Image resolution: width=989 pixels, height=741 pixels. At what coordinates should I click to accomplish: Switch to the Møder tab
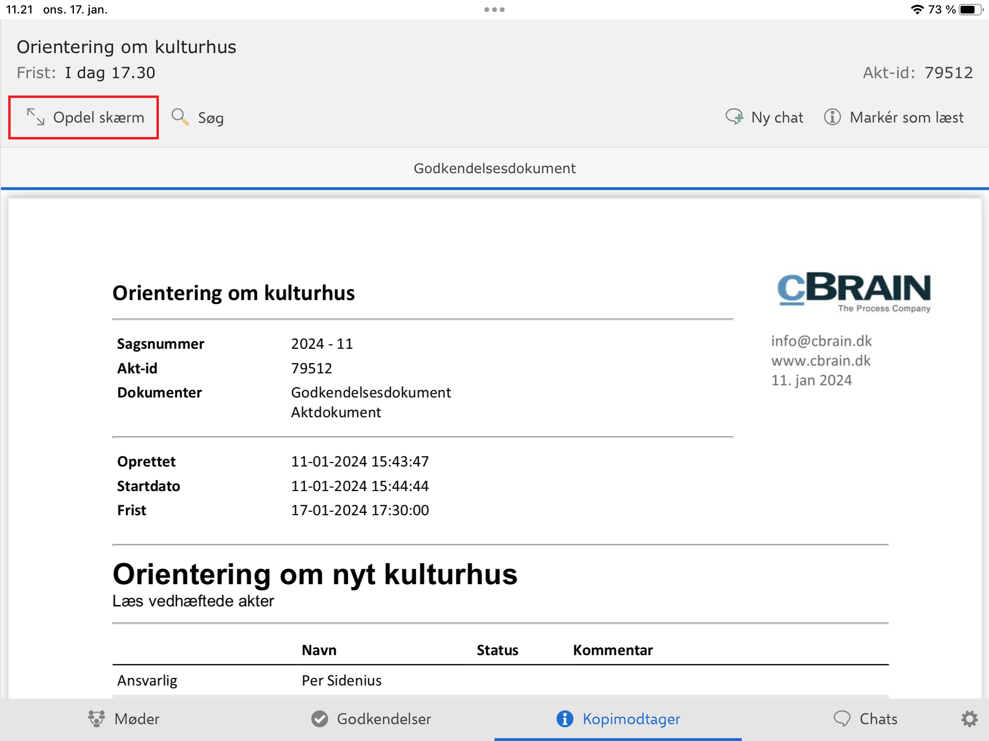pyautogui.click(x=137, y=719)
